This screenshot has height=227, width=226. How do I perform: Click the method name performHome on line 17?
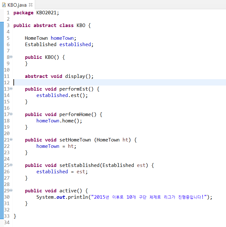(75, 114)
